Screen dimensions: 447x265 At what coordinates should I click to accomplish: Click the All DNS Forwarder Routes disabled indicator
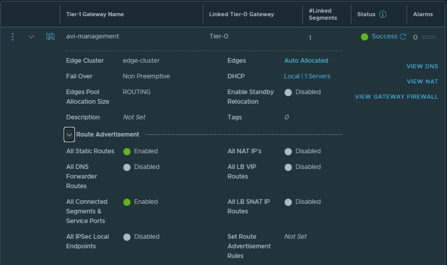[x=127, y=167]
